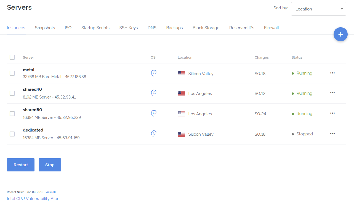Open the three-dot menu for shared80 server
The image size is (354, 205).
pos(332,113)
